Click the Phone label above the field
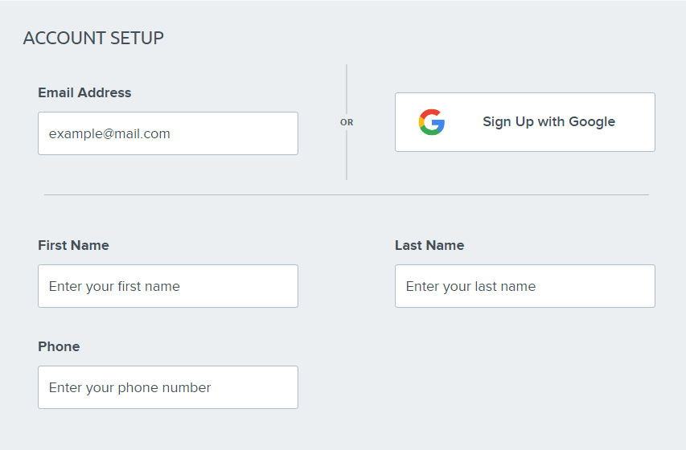The image size is (686, 450). tap(59, 346)
